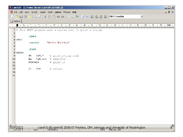Click the Insert mode status bar entry
The height and width of the screenshot is (137, 183).
tap(36, 130)
